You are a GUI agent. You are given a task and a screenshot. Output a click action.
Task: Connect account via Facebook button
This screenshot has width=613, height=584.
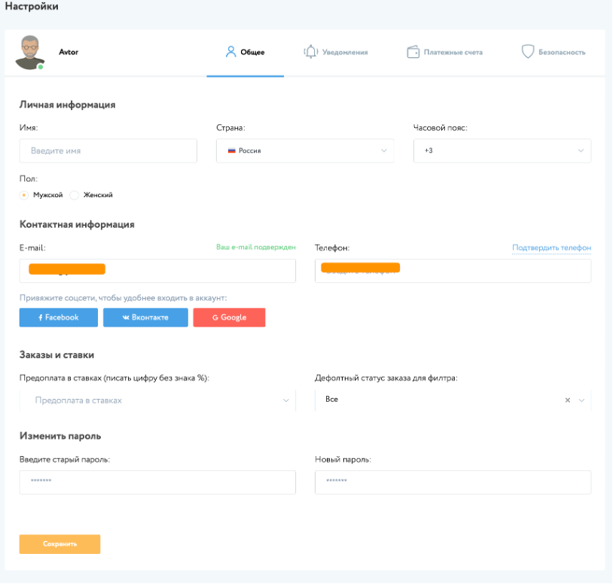point(59,318)
